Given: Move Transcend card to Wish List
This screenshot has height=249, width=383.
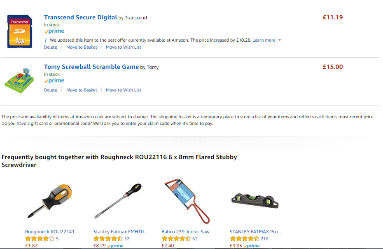Looking at the screenshot, I should click(x=123, y=47).
